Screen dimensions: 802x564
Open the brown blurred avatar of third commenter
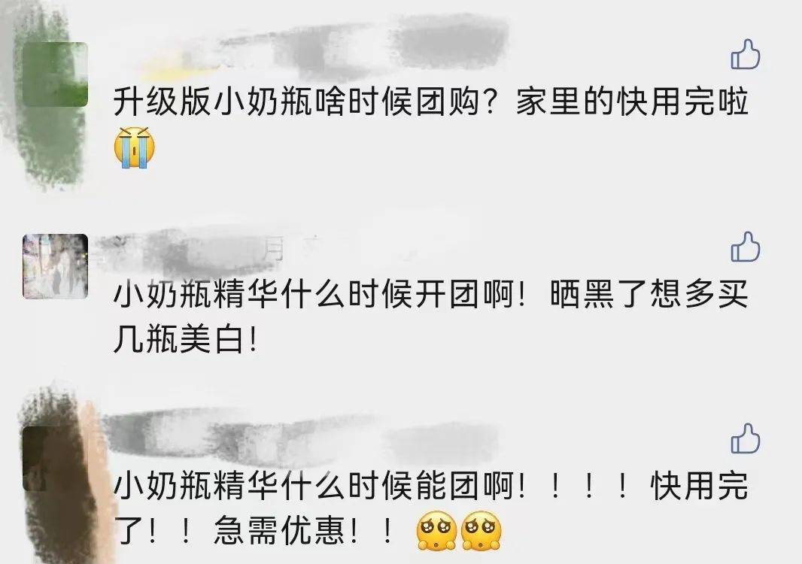55,458
